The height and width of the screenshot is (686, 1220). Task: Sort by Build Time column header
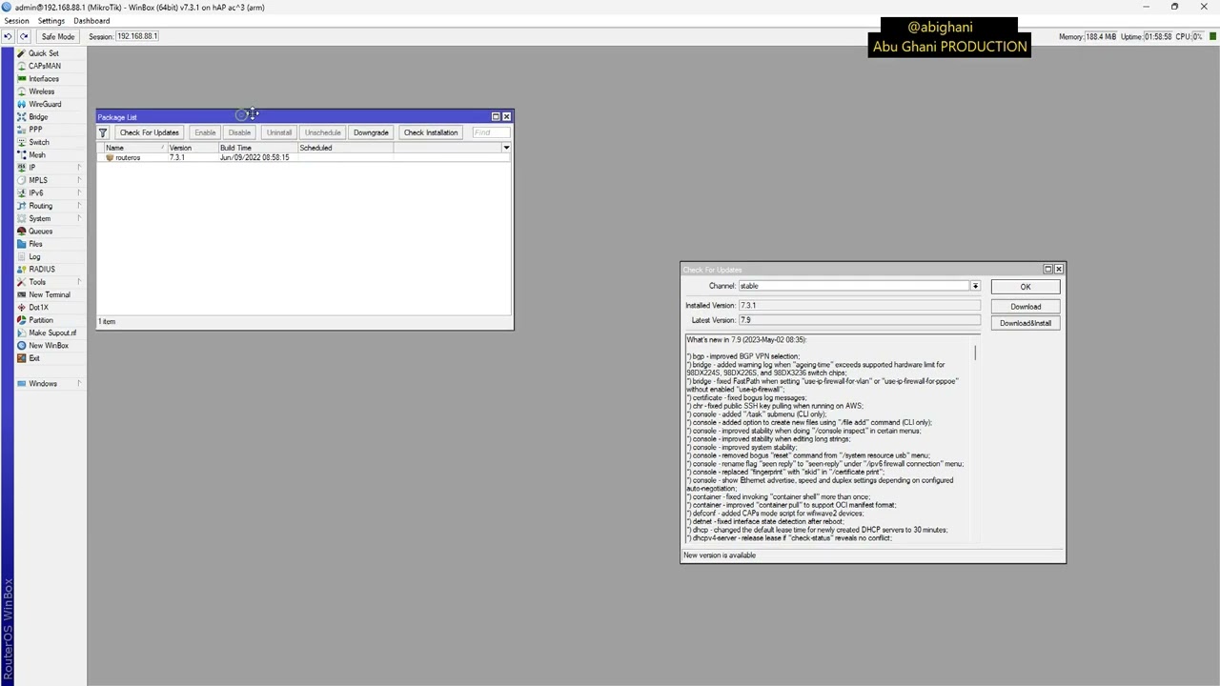pyautogui.click(x=257, y=148)
